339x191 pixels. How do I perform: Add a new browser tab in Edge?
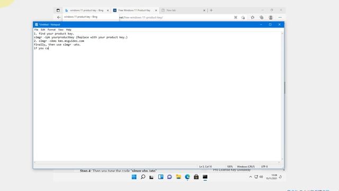point(211,10)
